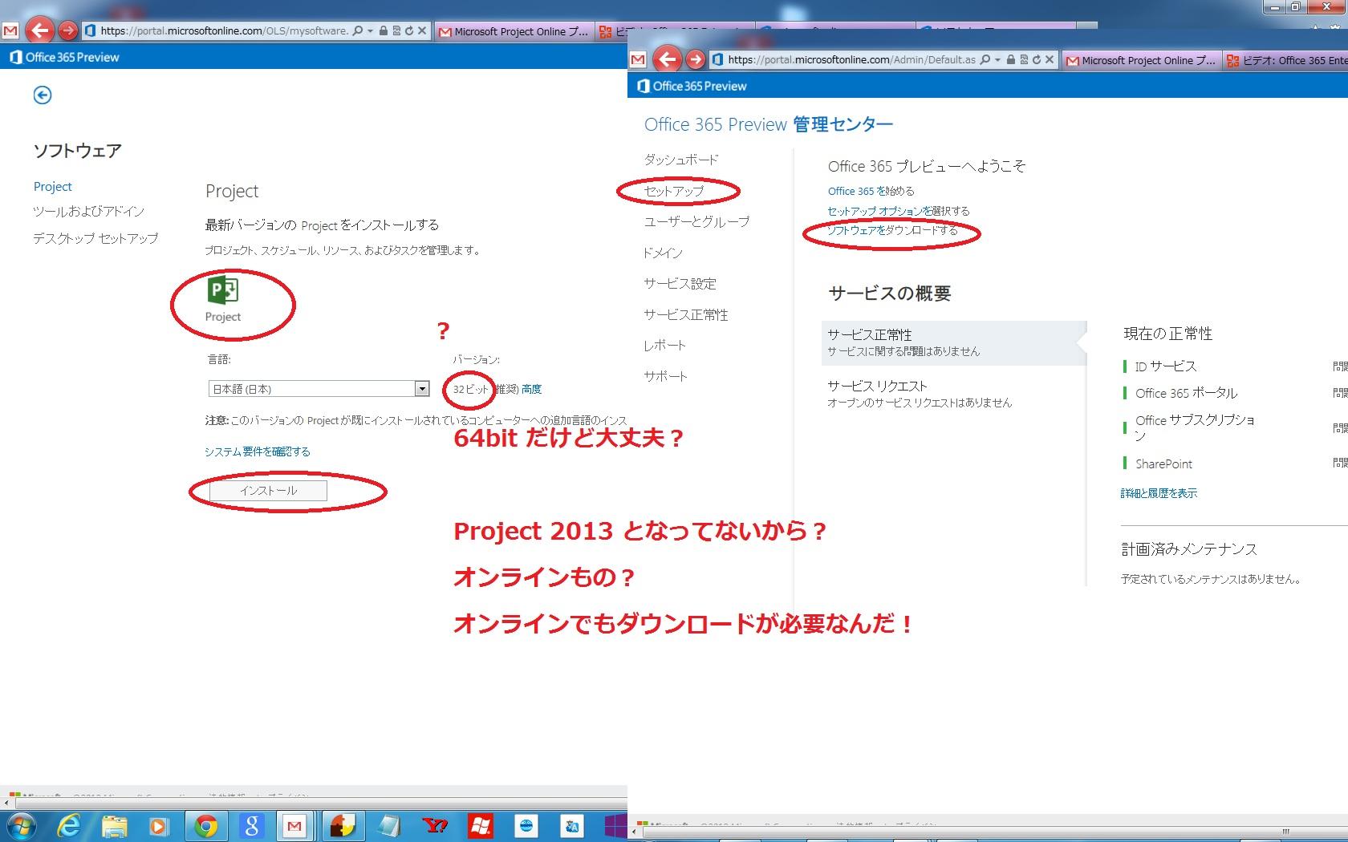Switch to ビデオ: Office 365 tab in admin window

1286,60
